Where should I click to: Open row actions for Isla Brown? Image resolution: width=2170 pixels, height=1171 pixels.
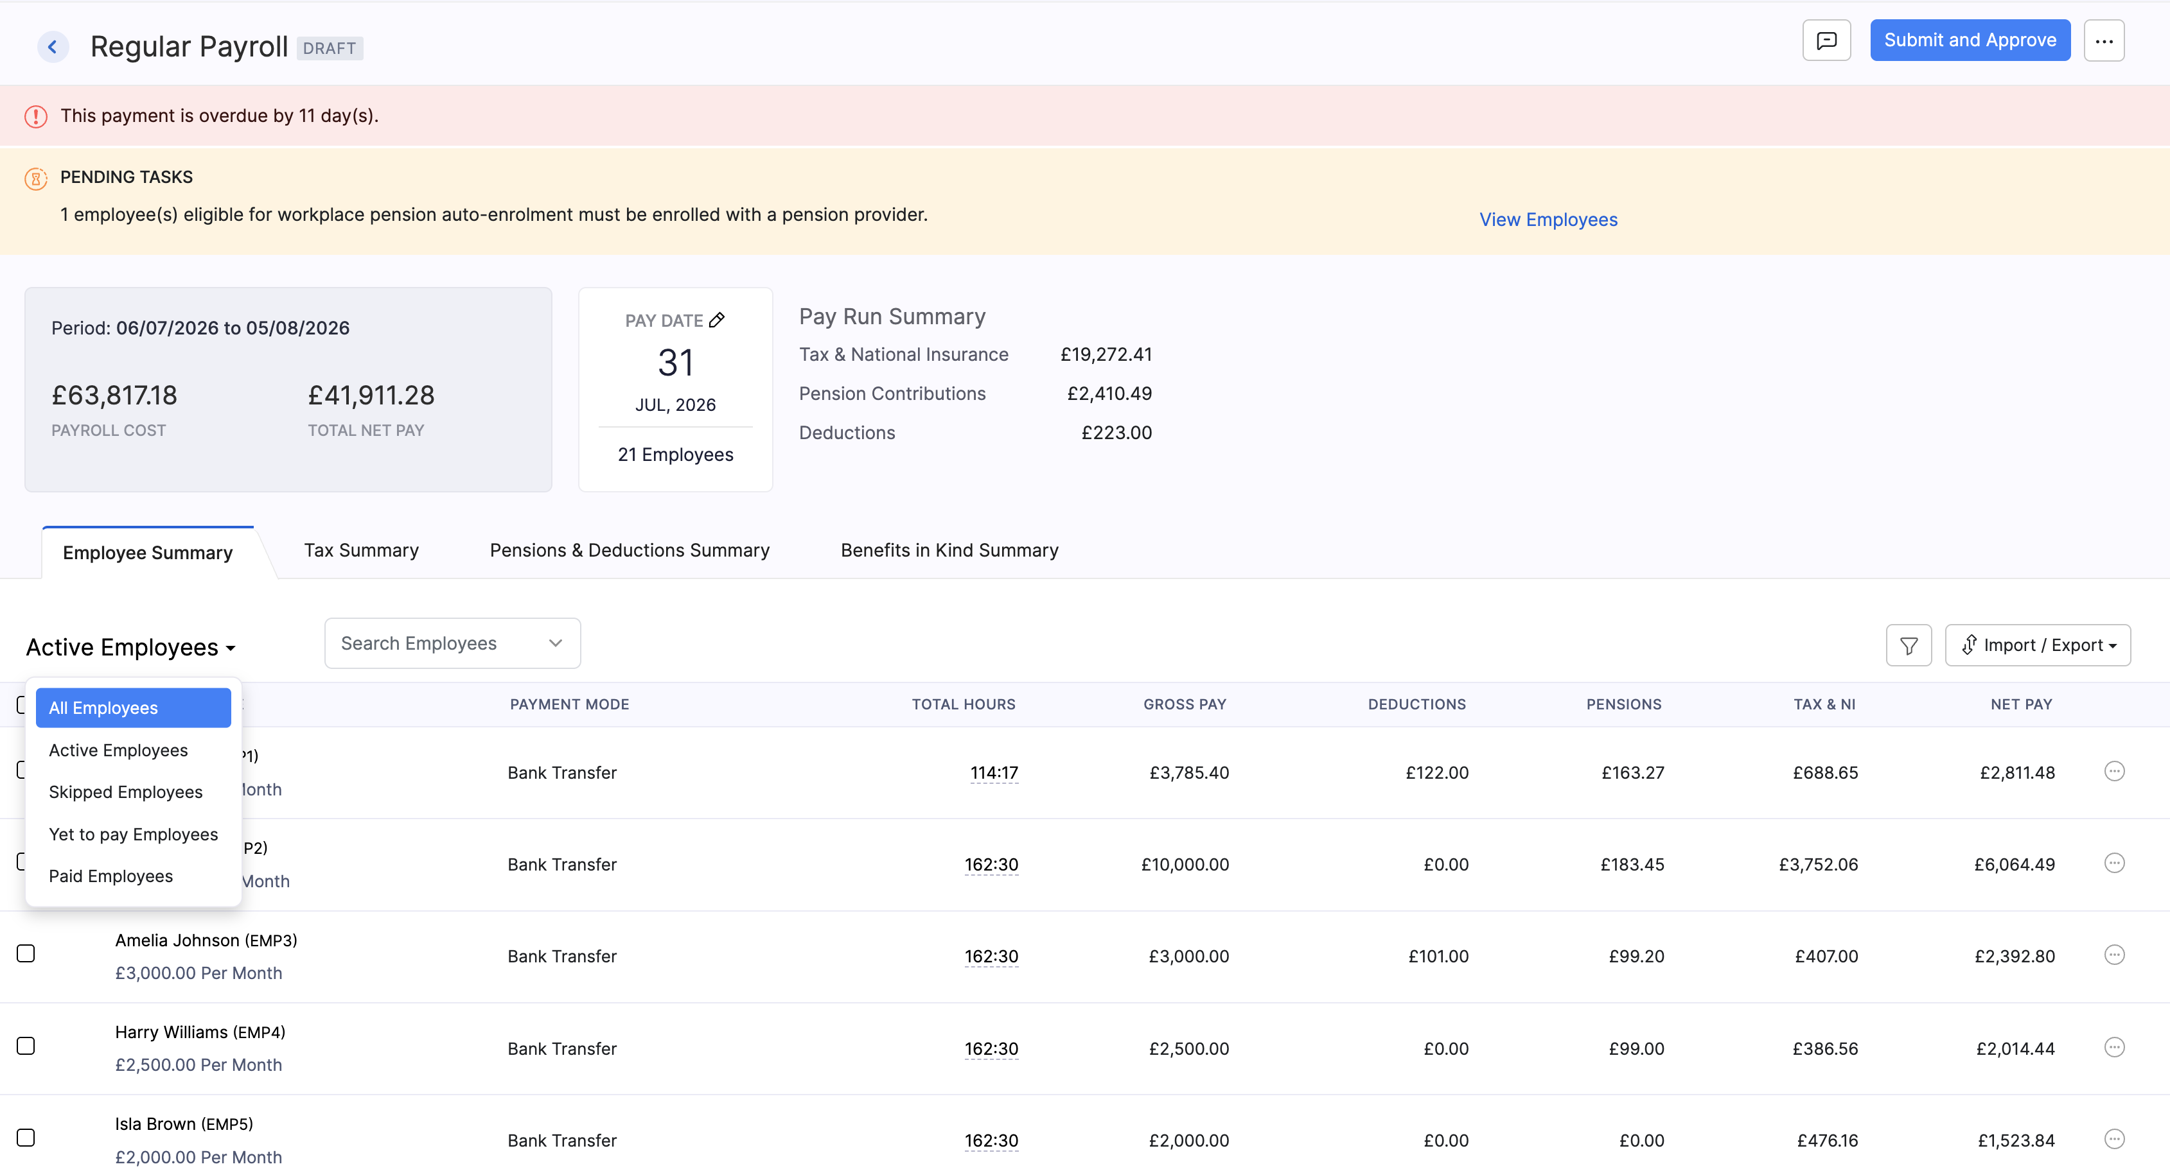point(2114,1139)
